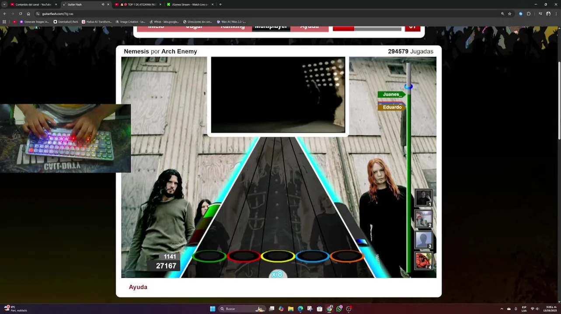This screenshot has width=561, height=314.
Task: Open the browser extensions puzzle icon
Action: point(529,14)
